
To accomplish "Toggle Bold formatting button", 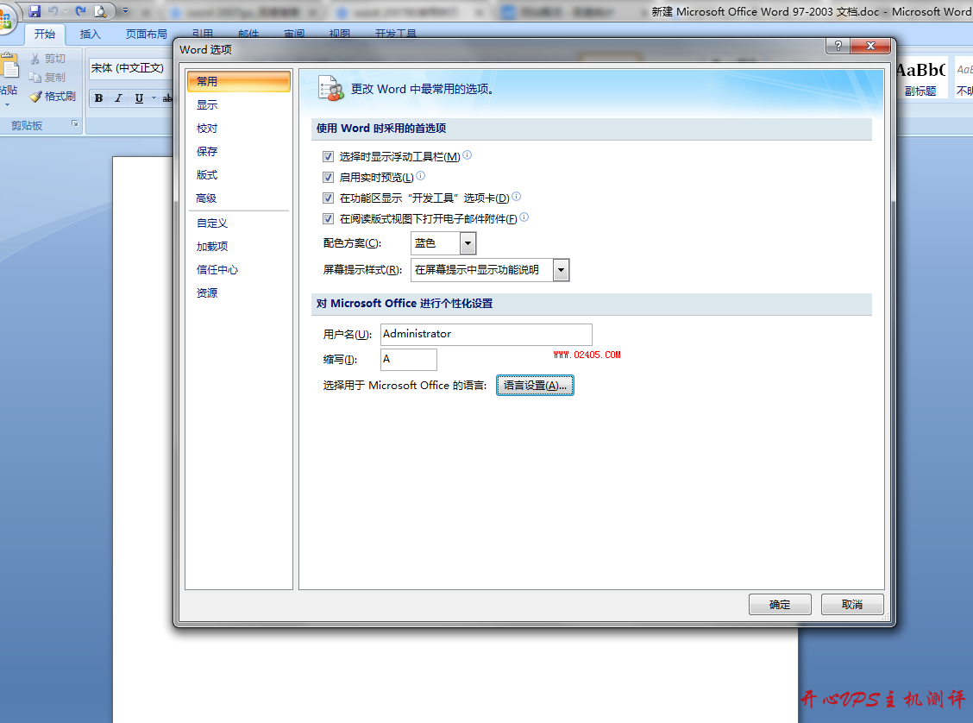I will click(98, 98).
